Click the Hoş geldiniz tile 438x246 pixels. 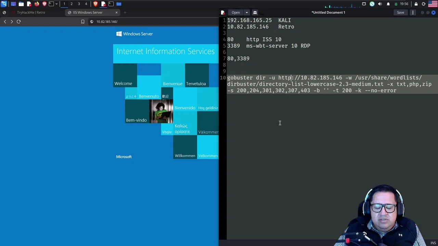[x=208, y=99]
